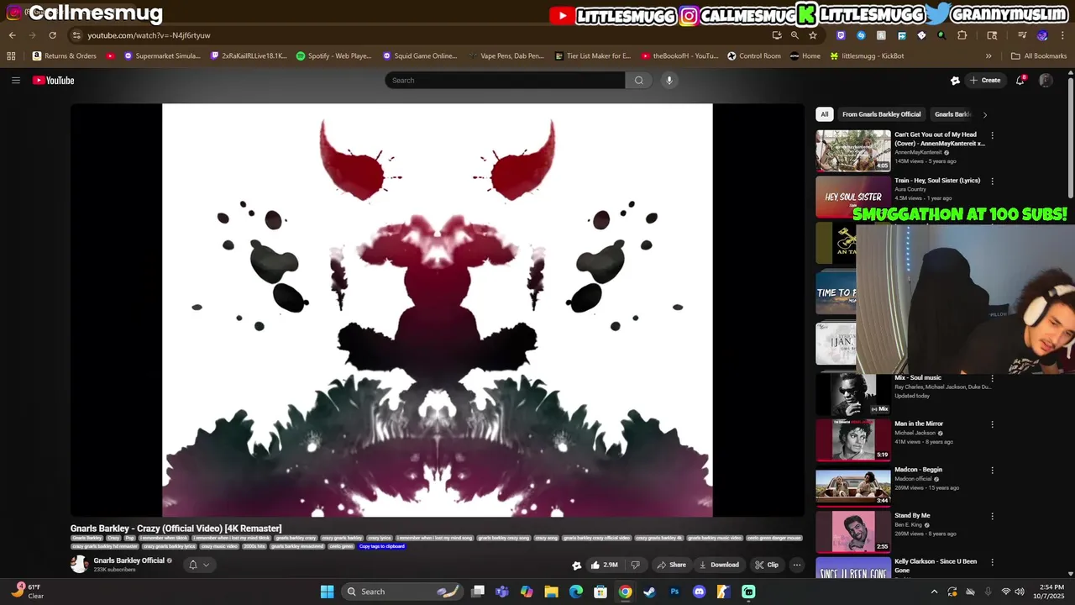The width and height of the screenshot is (1075, 605).
Task: Select the All filter chip
Action: (x=825, y=114)
